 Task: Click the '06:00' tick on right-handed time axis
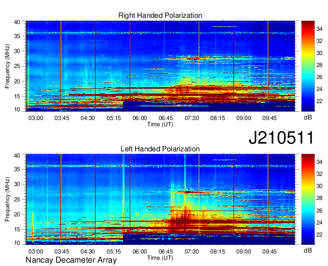point(140,118)
